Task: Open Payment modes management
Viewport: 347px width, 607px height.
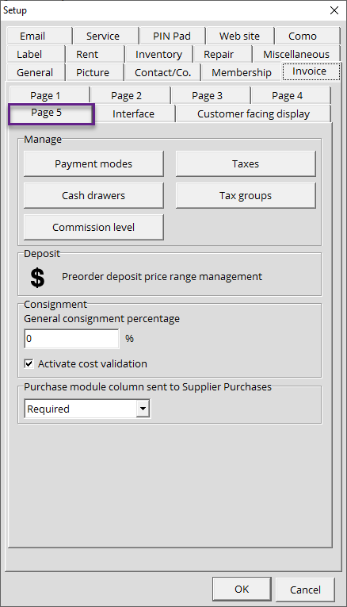Action: [93, 163]
